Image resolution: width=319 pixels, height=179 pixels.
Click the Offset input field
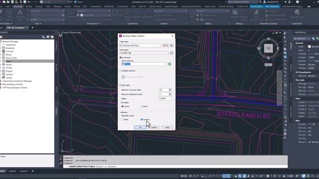pos(165,98)
